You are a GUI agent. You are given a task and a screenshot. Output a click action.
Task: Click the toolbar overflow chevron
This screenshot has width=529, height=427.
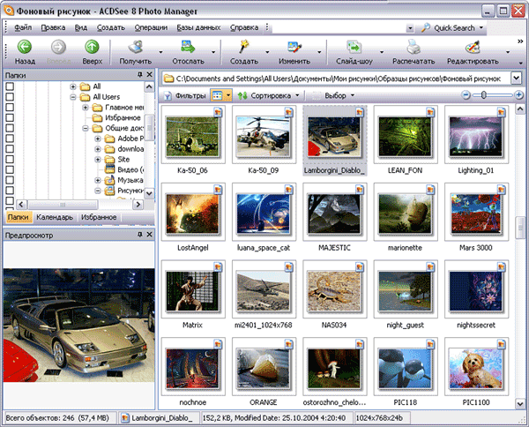tap(520, 41)
